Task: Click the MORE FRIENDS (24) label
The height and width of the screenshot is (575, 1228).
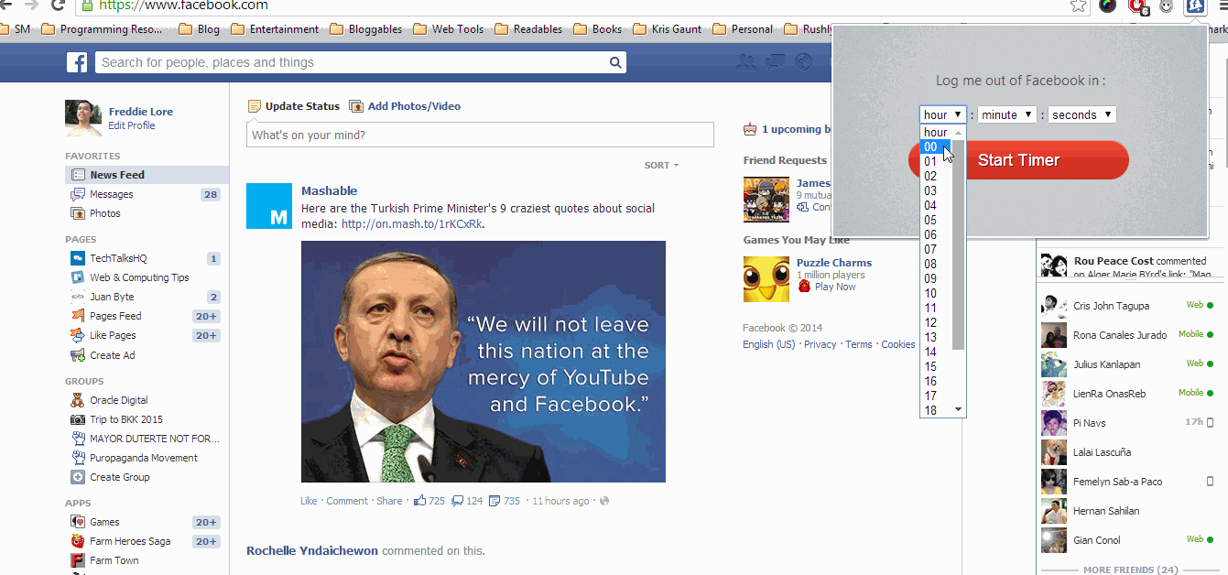Action: coord(1131,570)
